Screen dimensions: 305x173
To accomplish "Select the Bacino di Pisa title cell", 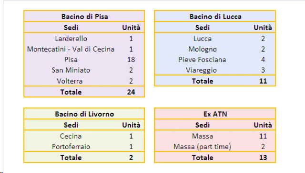I will [x=84, y=17].
